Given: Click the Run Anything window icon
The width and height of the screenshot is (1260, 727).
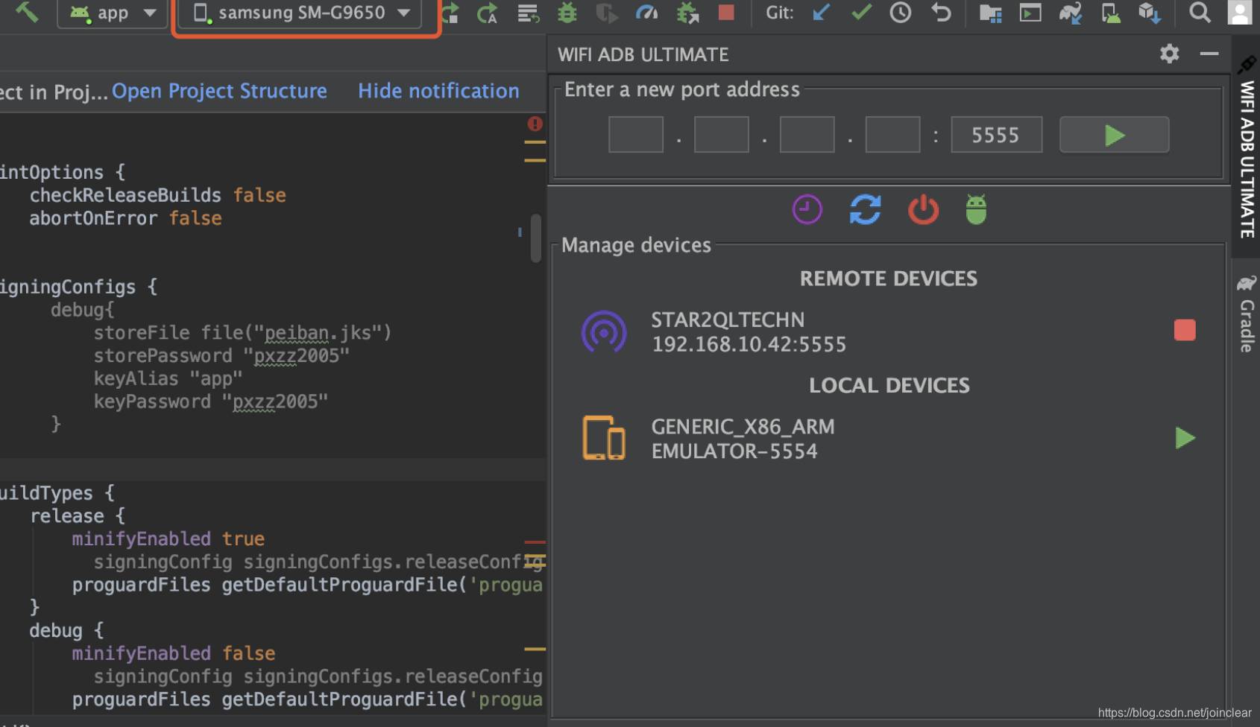Looking at the screenshot, I should click(1030, 13).
